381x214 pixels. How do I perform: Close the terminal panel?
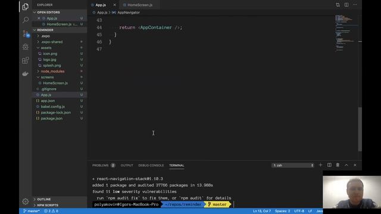(x=355, y=165)
